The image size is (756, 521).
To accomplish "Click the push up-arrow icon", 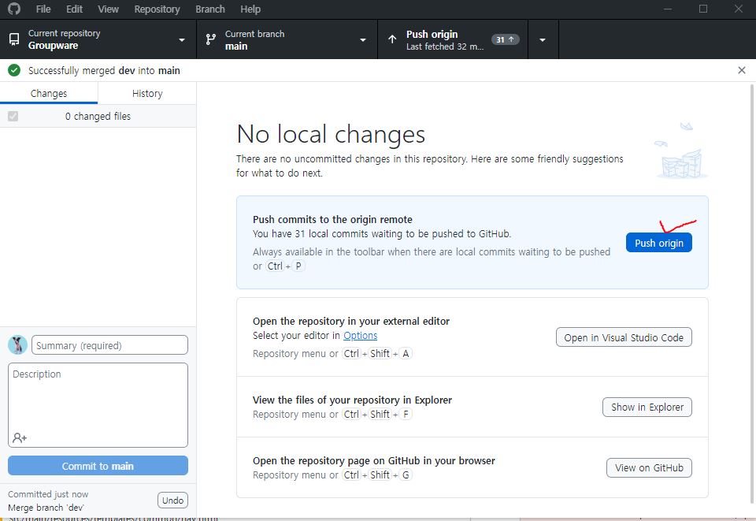I will [392, 39].
